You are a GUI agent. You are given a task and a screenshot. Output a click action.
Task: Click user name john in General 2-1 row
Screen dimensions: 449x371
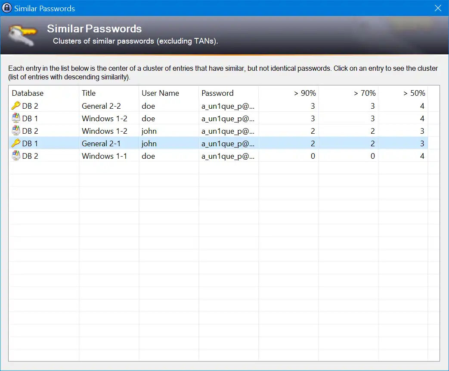149,144
